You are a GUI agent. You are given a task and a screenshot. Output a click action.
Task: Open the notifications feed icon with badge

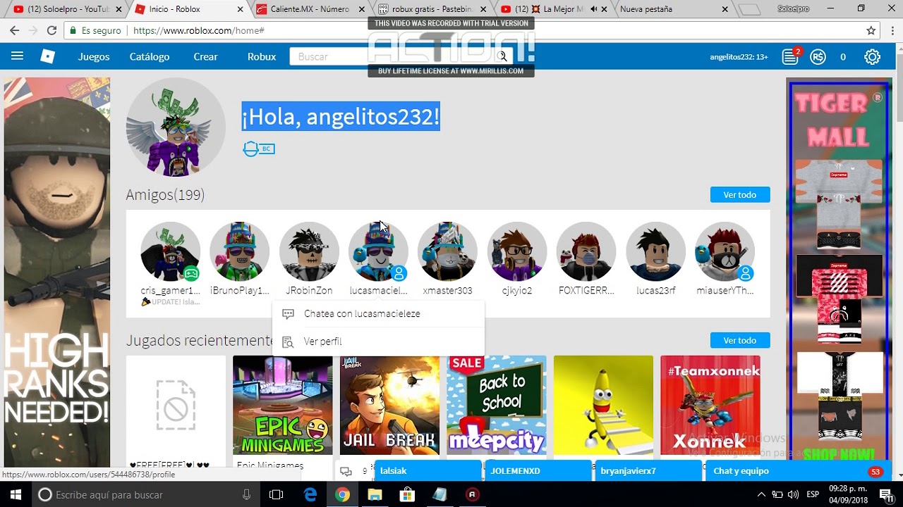790,57
